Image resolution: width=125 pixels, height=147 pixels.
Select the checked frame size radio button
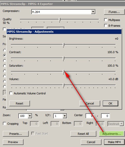[4, 55]
